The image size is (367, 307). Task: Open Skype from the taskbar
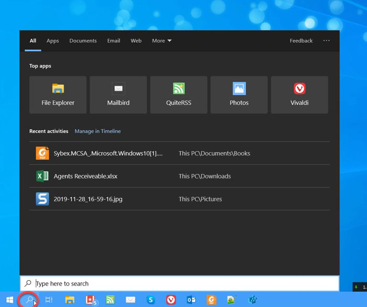(x=151, y=300)
